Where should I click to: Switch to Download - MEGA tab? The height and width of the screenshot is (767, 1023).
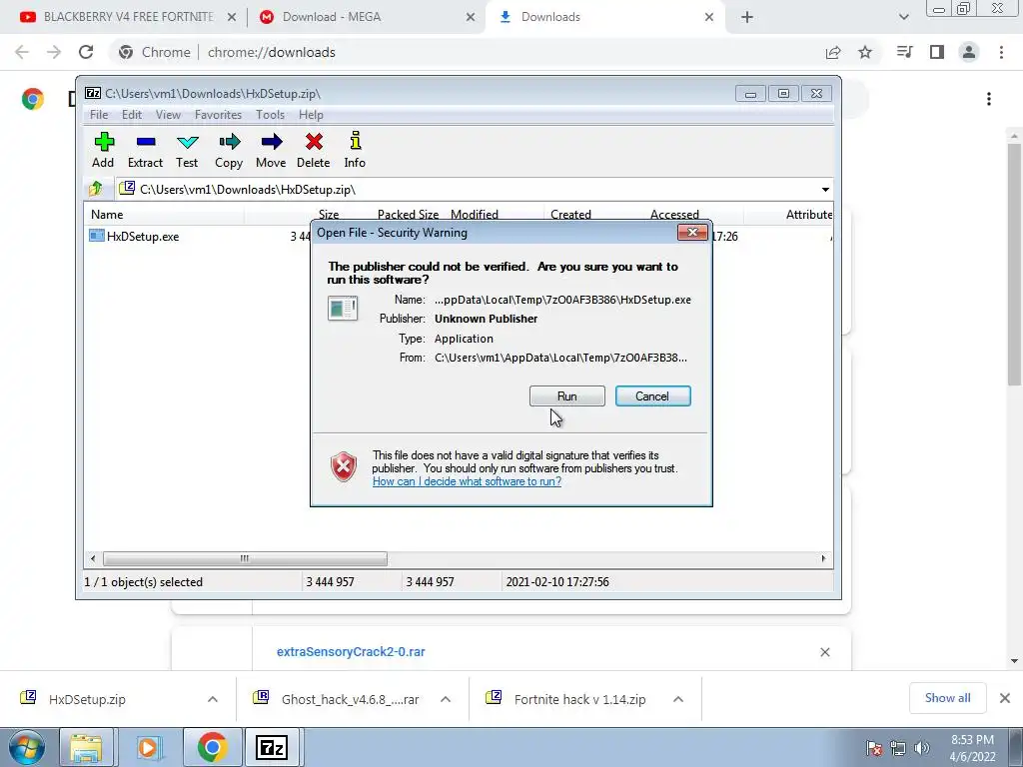[366, 17]
